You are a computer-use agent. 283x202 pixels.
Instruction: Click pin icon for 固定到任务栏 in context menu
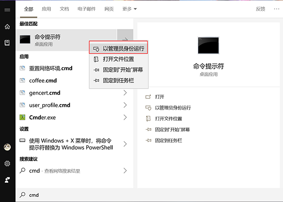[96, 81]
